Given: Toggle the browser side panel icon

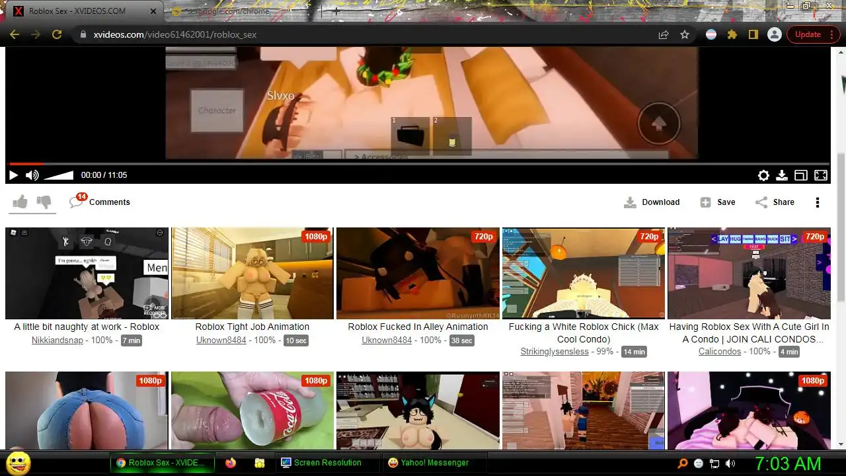Looking at the screenshot, I should coord(753,34).
